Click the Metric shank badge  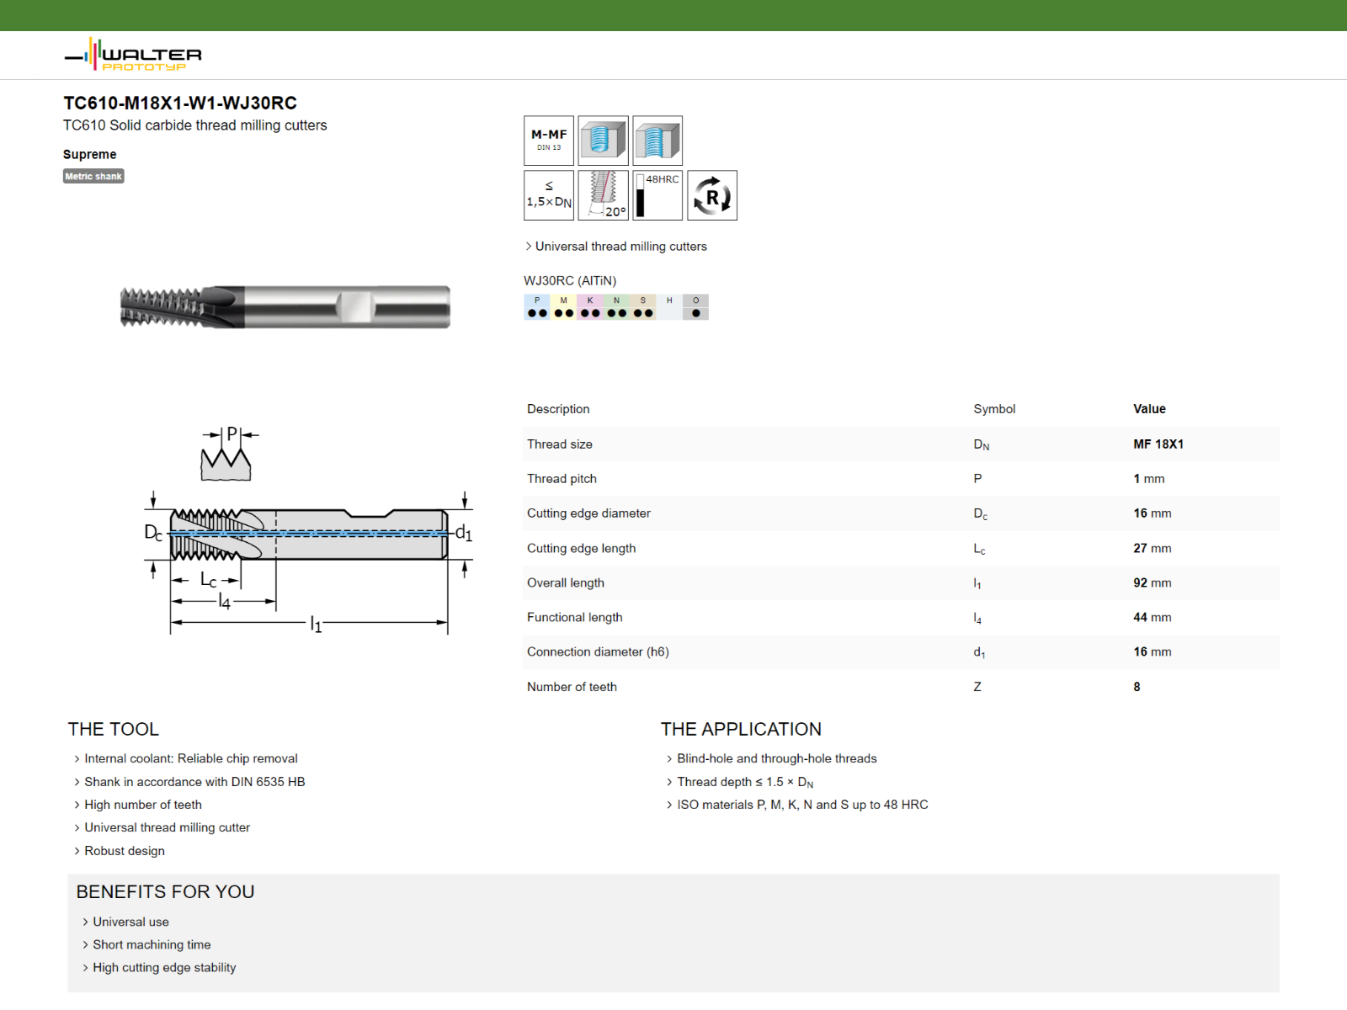[x=93, y=176]
